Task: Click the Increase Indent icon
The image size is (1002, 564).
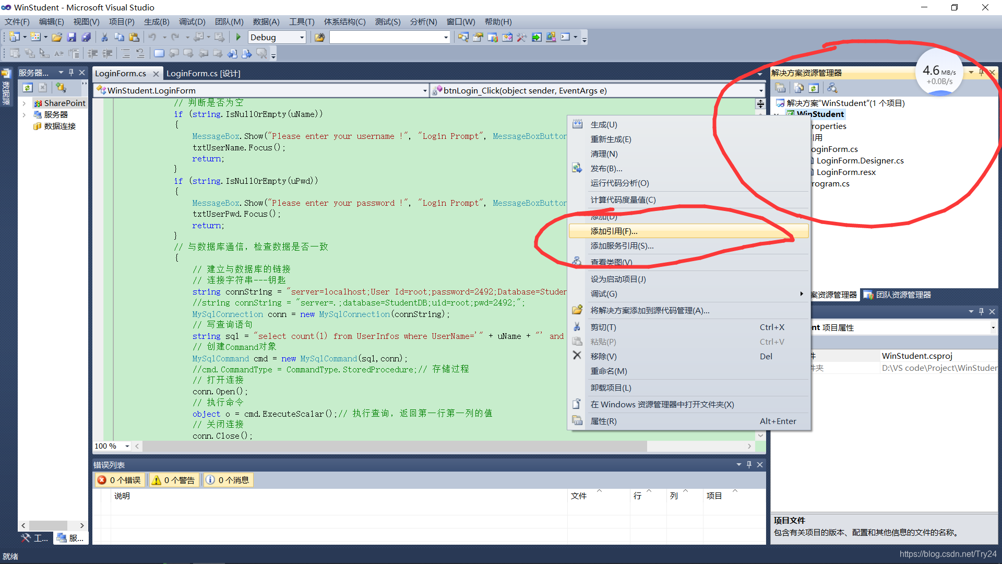Action: pos(108,53)
